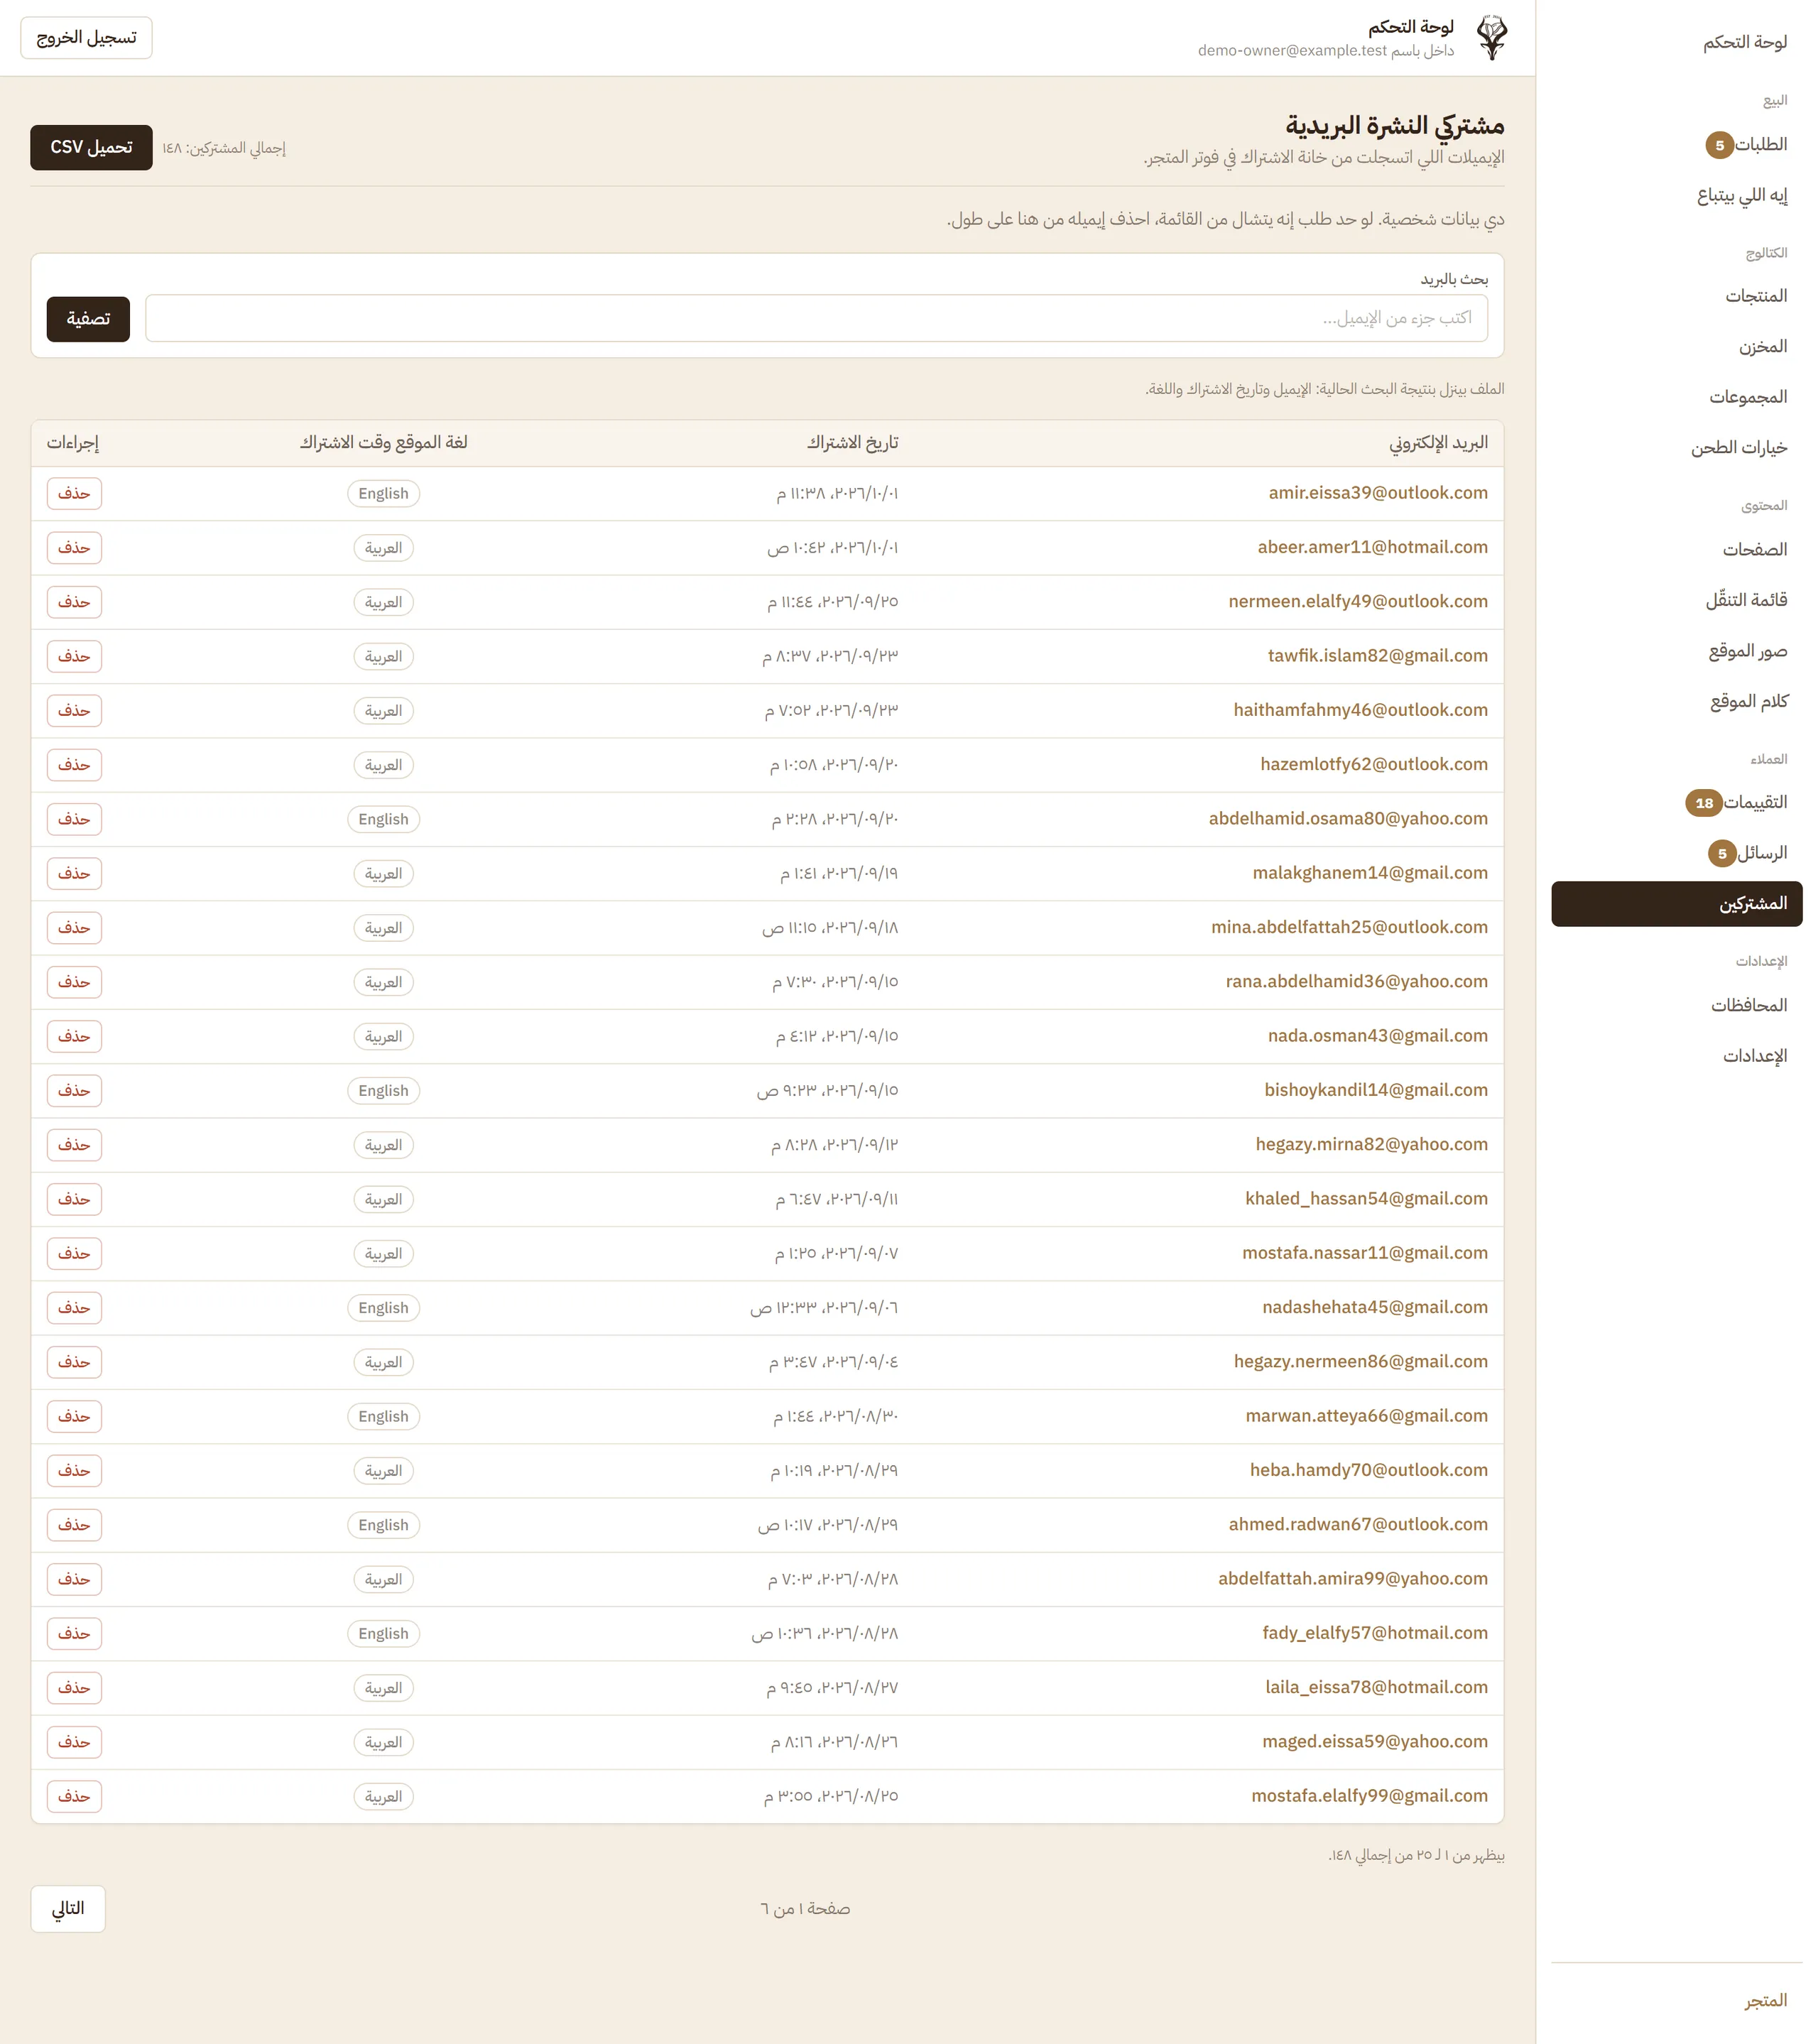Click the البريد الإلكتروني column header

(1438, 443)
